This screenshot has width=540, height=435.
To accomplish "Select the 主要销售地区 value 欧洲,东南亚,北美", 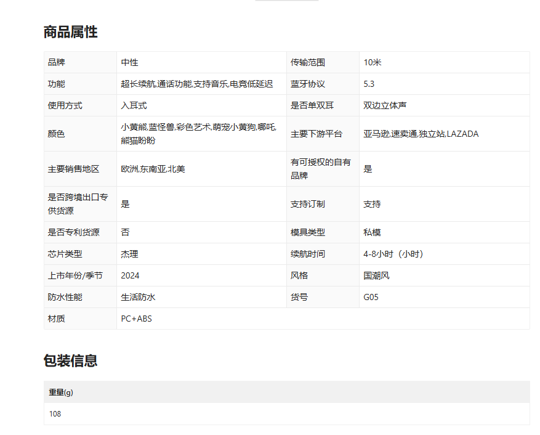I will tap(153, 169).
